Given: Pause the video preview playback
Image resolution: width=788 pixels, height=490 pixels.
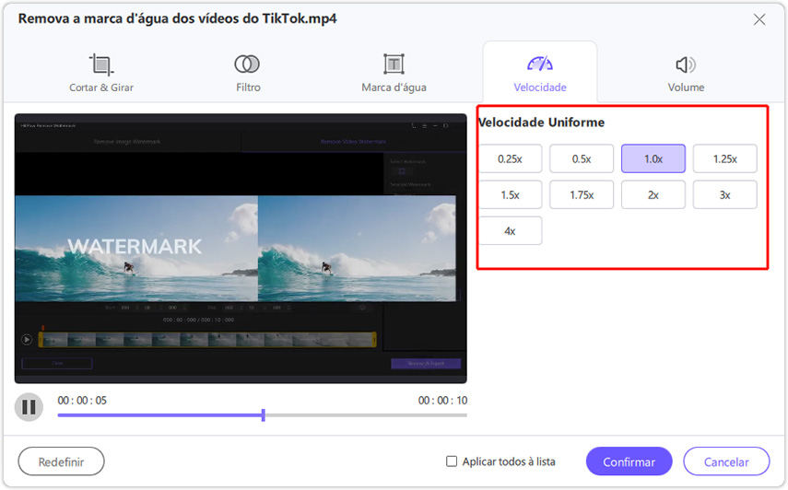Looking at the screenshot, I should click(29, 406).
